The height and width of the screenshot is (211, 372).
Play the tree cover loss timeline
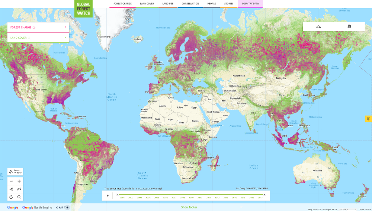(108, 195)
